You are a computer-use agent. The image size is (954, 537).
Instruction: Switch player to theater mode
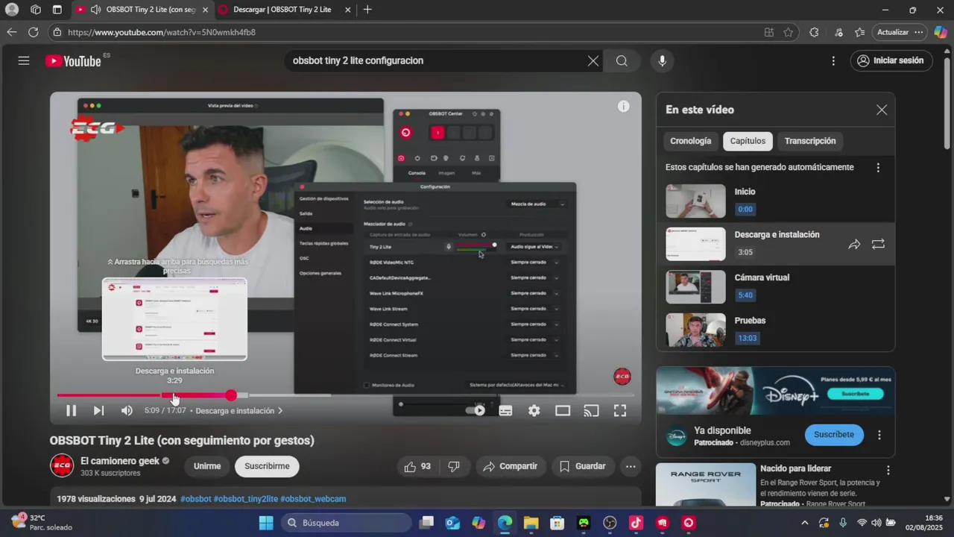[563, 410]
